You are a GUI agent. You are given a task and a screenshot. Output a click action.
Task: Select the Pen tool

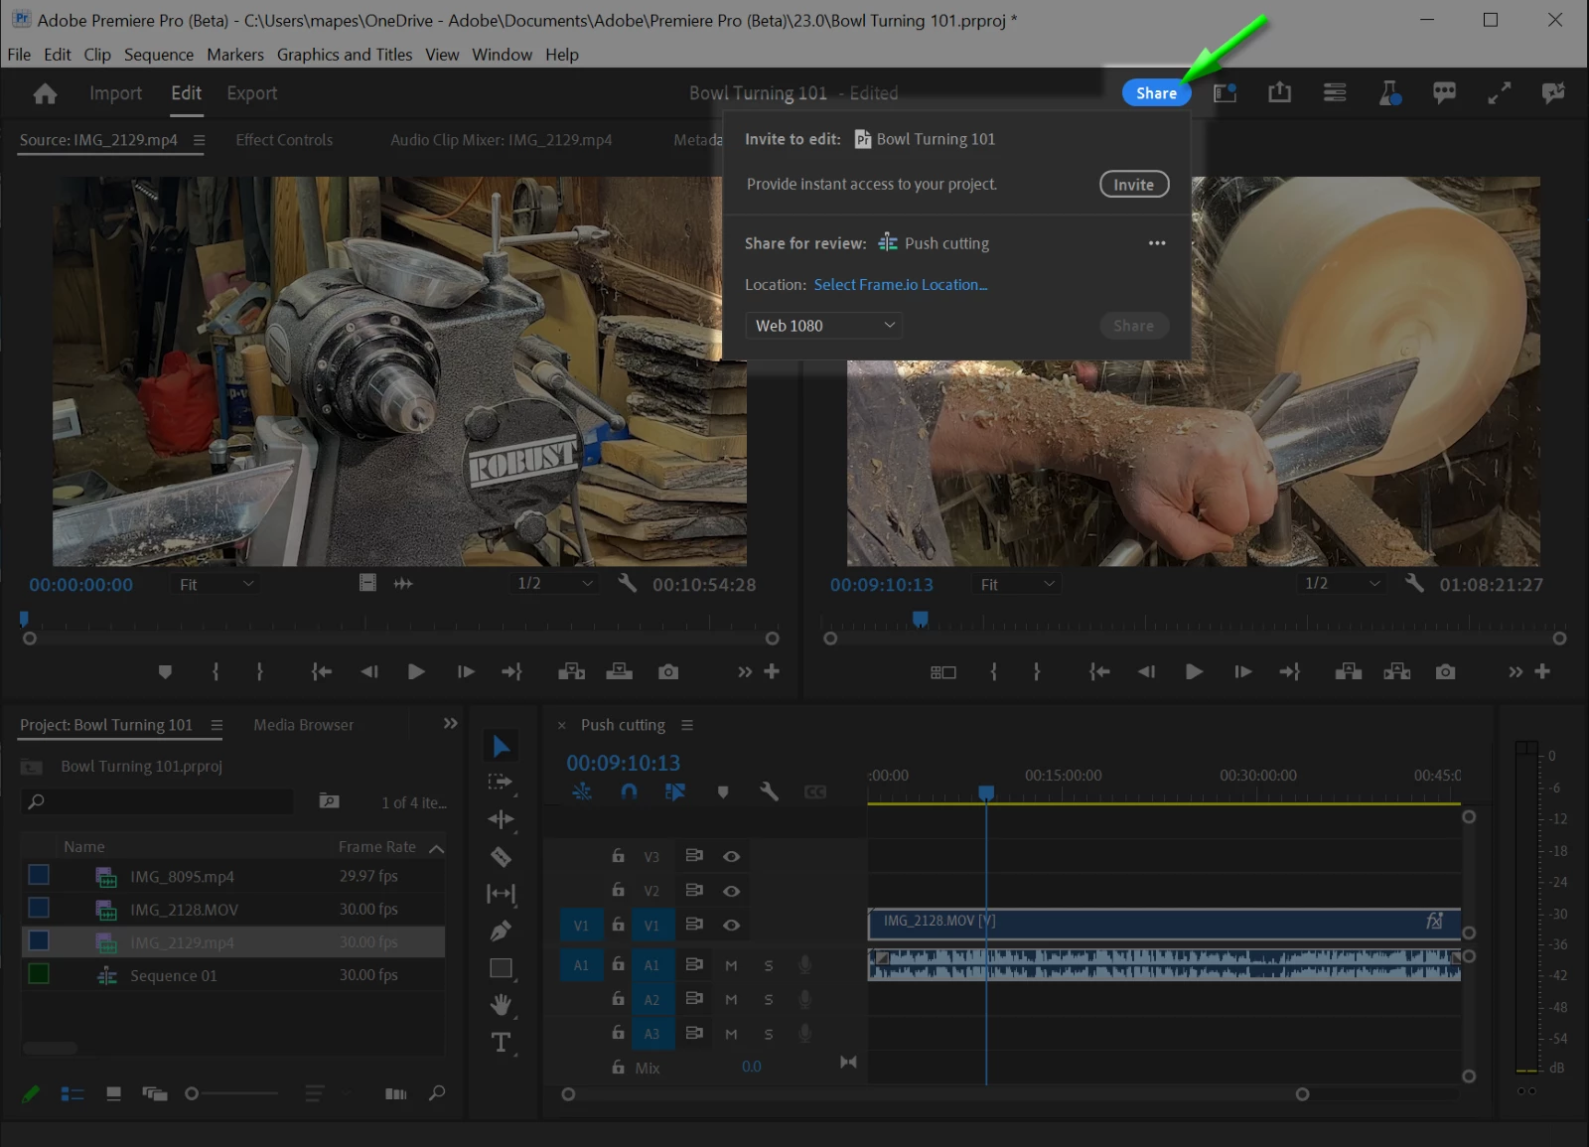[501, 931]
